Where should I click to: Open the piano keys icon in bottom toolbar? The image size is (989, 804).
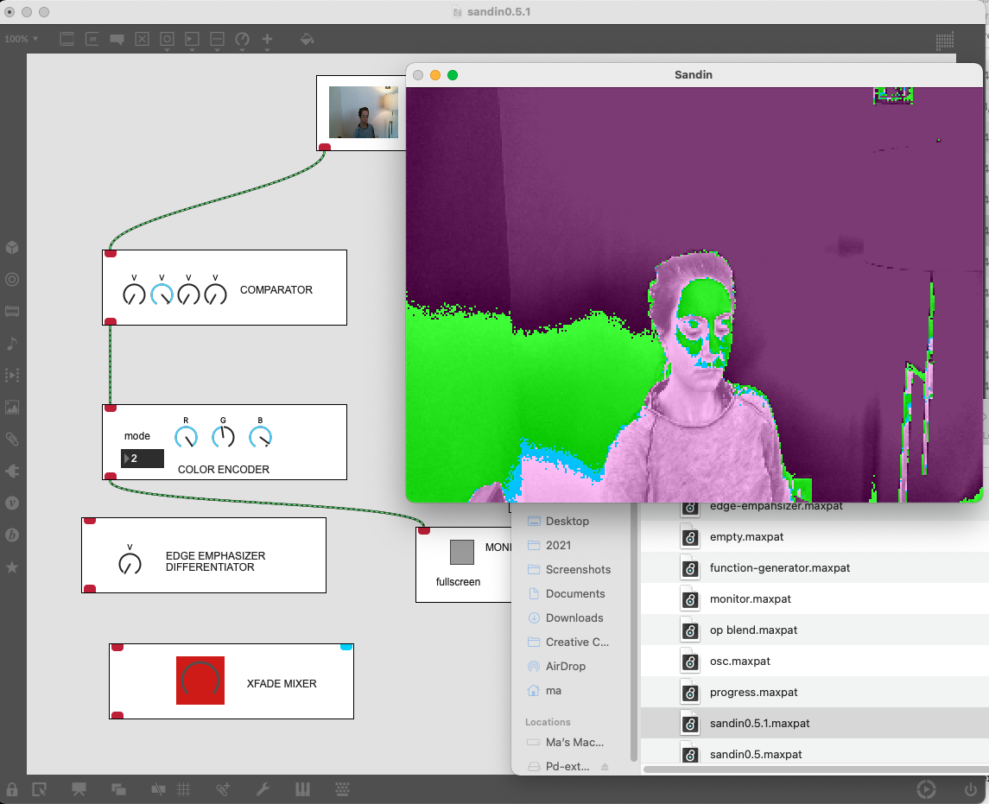(x=303, y=788)
